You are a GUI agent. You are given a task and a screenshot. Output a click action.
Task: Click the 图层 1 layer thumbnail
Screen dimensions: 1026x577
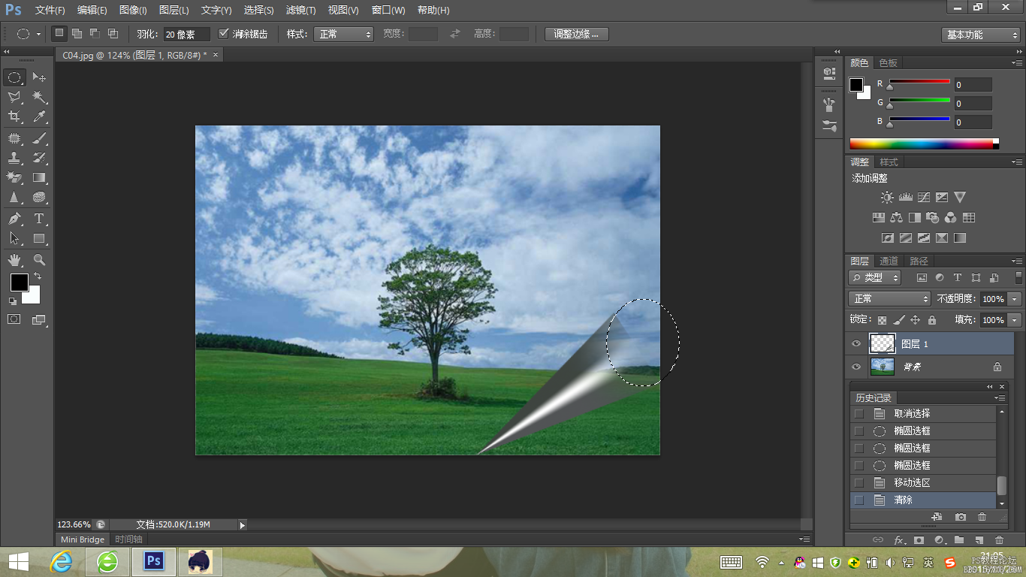click(x=883, y=344)
